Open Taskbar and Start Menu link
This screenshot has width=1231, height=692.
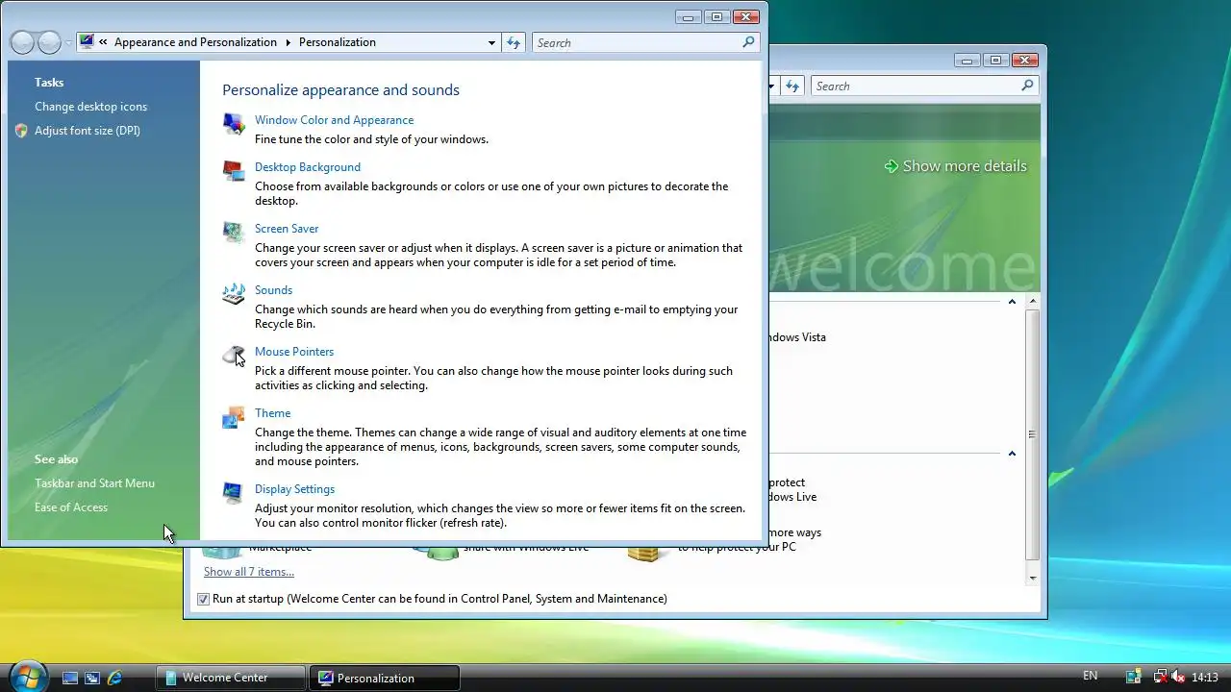point(94,483)
